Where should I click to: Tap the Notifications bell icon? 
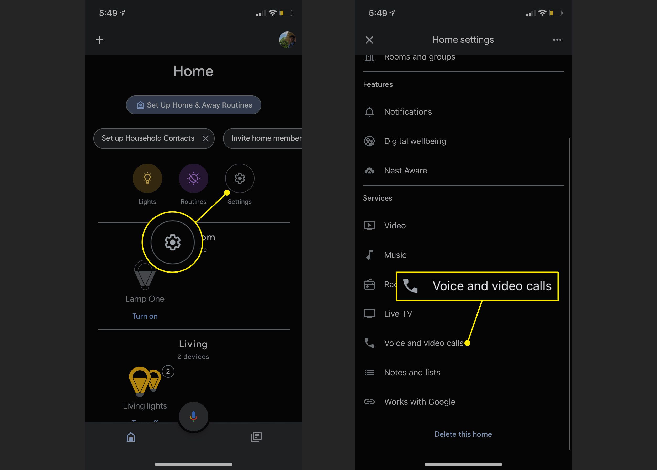click(x=369, y=111)
